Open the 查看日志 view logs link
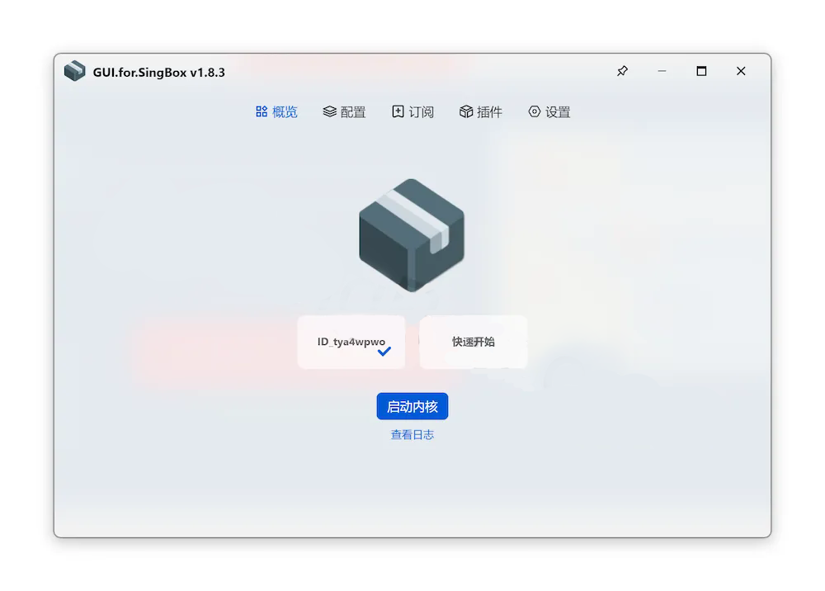Screen dimensions: 825x591 pyautogui.click(x=412, y=435)
